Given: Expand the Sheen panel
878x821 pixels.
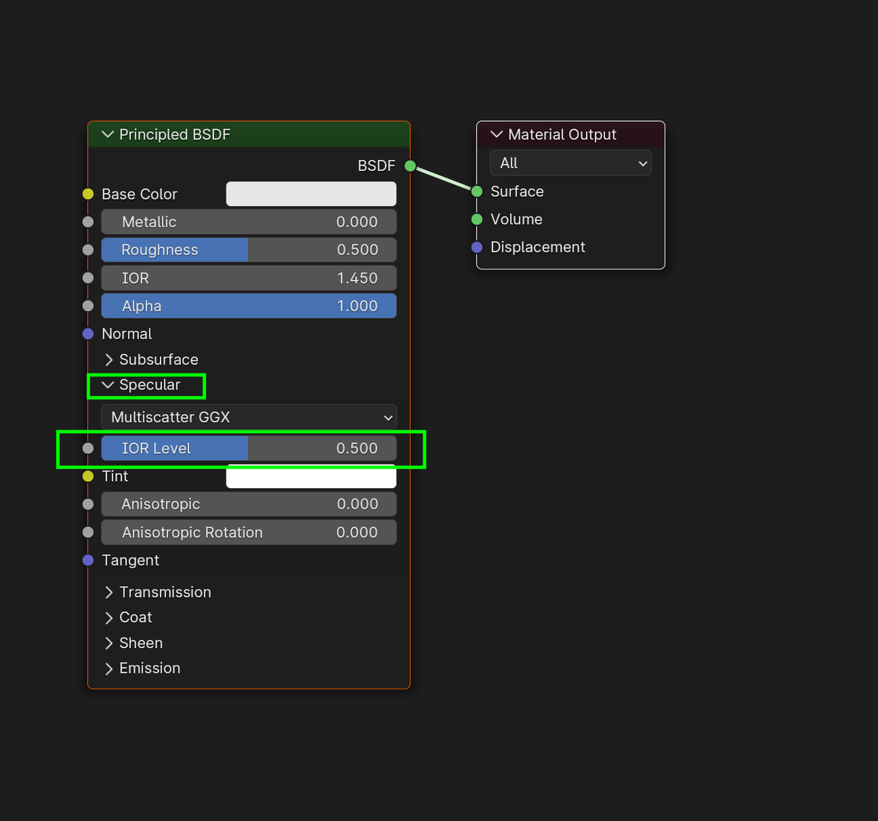Looking at the screenshot, I should tap(108, 643).
